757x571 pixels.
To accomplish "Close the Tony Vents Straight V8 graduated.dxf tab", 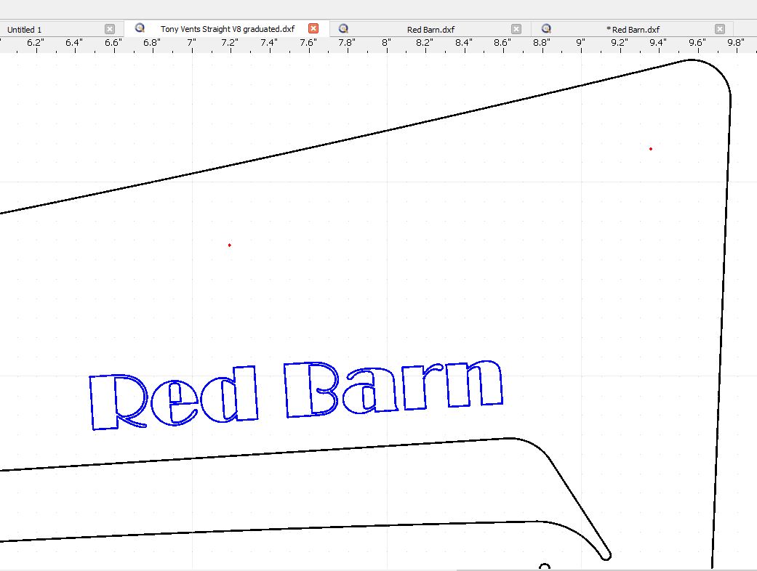I will click(x=313, y=28).
